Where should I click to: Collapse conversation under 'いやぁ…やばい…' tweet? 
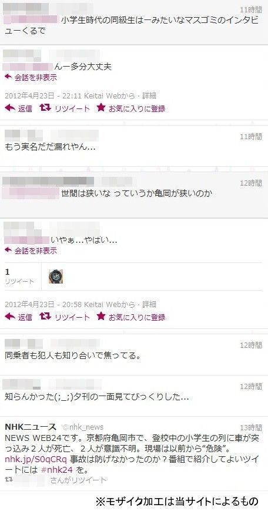coord(31,251)
